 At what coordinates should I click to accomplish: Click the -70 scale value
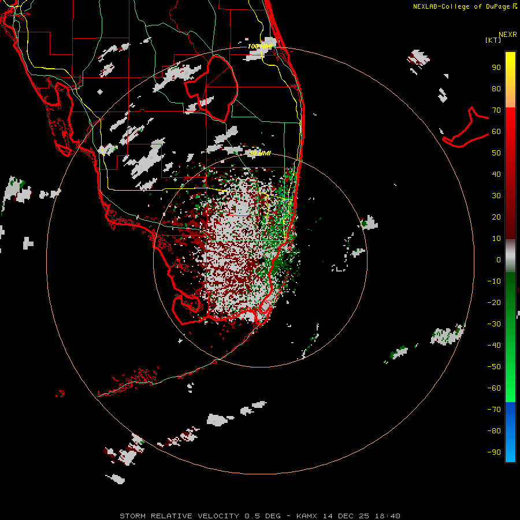pos(494,409)
